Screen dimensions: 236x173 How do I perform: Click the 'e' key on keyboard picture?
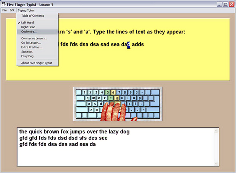tap(99, 98)
